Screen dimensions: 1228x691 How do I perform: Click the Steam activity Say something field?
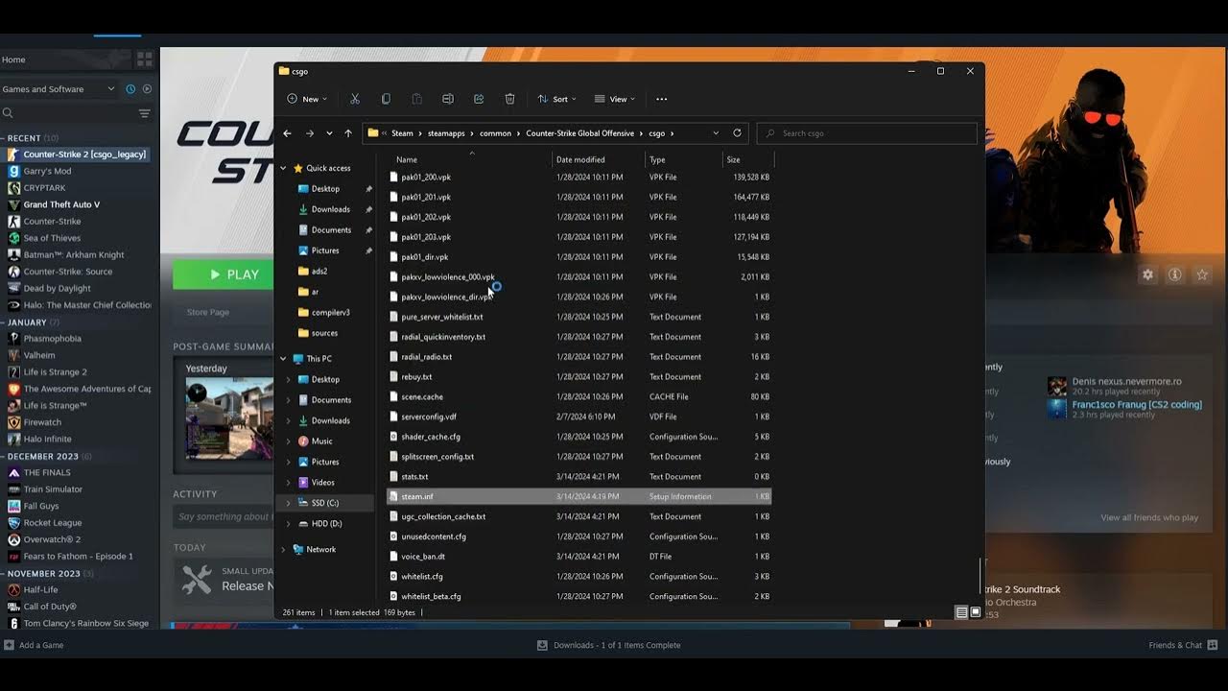pos(224,516)
